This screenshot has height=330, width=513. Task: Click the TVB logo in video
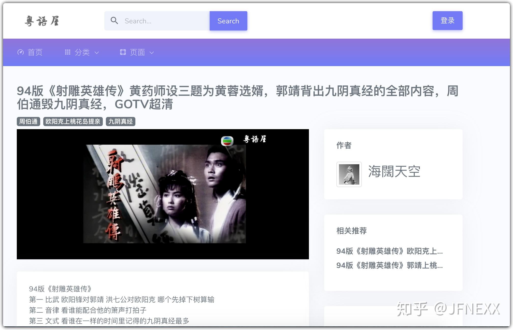(x=227, y=140)
